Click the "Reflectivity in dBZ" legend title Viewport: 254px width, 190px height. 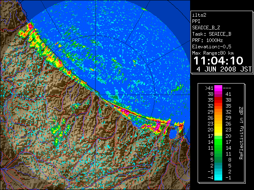click(x=241, y=133)
